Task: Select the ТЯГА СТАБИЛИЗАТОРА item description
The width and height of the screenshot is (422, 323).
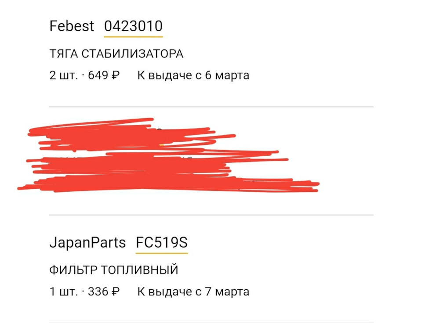Action: click(x=116, y=54)
